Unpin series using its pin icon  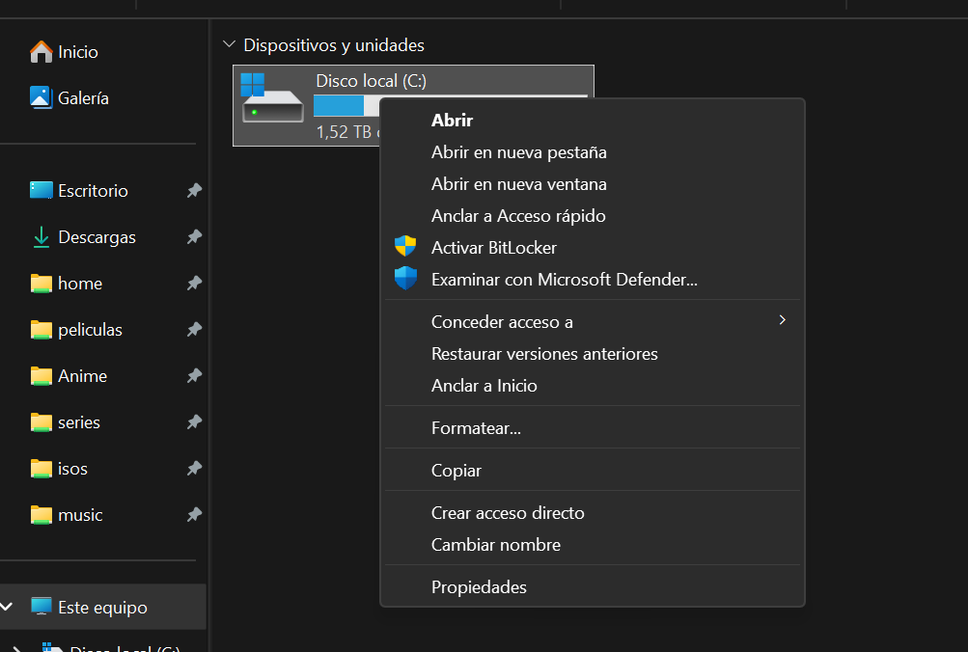(194, 421)
